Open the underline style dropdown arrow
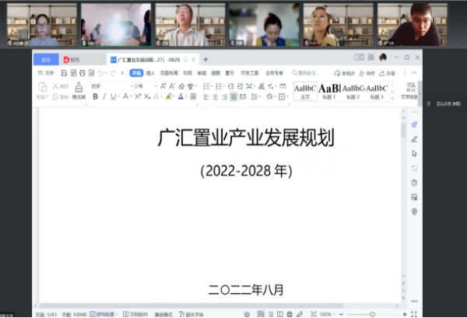This screenshot has width=467, height=318. (118, 96)
